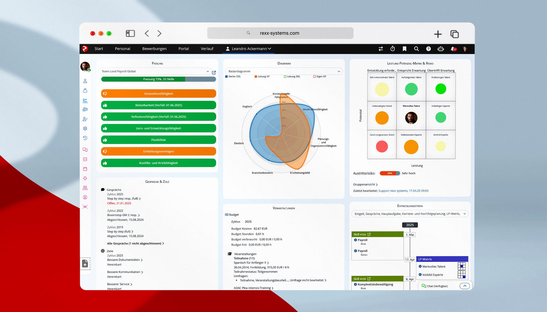Screen dimensions: 547x312
Task: Open notifications bell with 27 badge
Action: [453, 49]
